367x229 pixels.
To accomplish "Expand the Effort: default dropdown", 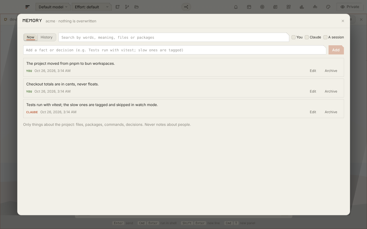I will click(x=92, y=7).
